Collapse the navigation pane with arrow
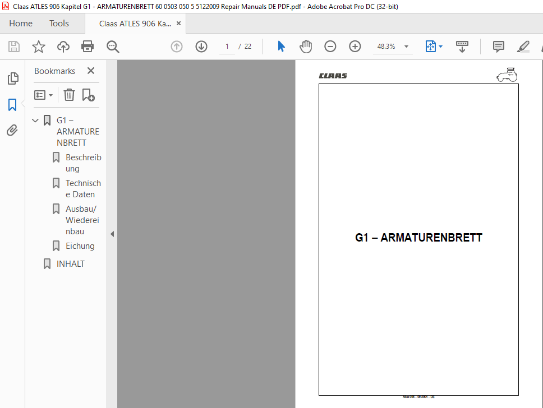The image size is (543, 408). click(112, 234)
